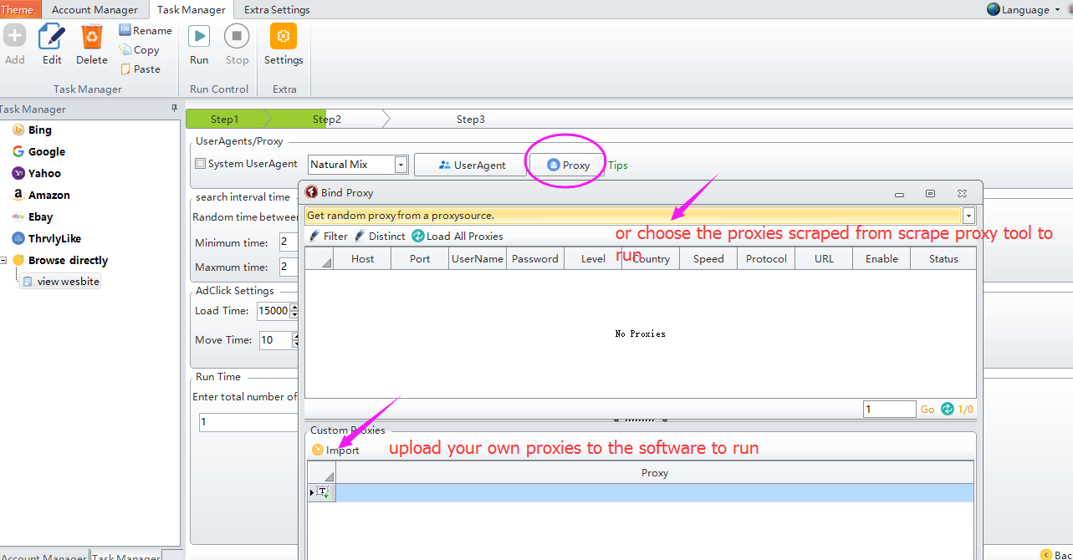Click the Run task icon
This screenshot has height=560, width=1073.
pos(199,37)
